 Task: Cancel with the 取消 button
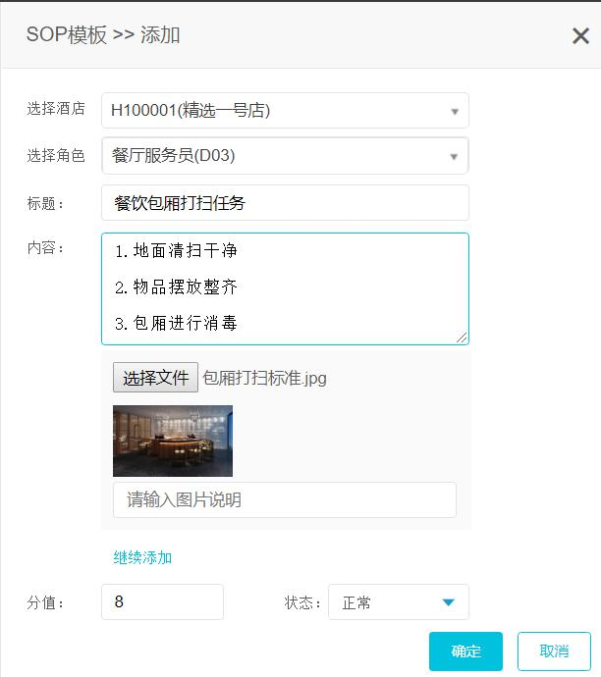coord(554,651)
